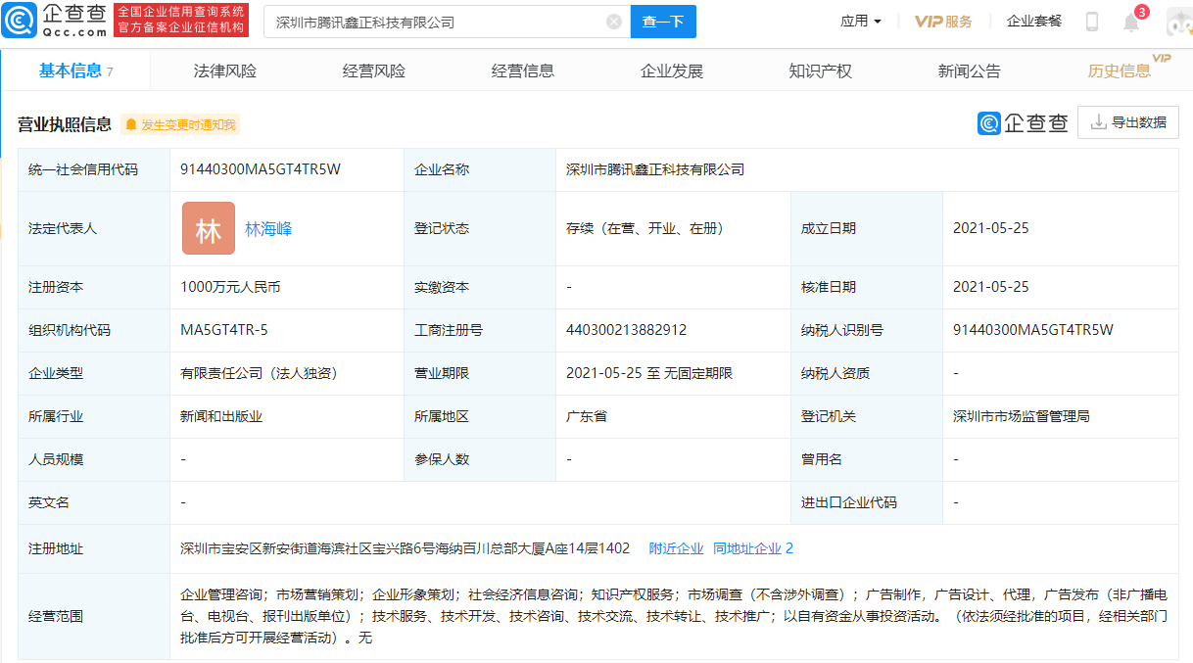Clear the search box with the X icon
1193x663 pixels.
click(614, 22)
